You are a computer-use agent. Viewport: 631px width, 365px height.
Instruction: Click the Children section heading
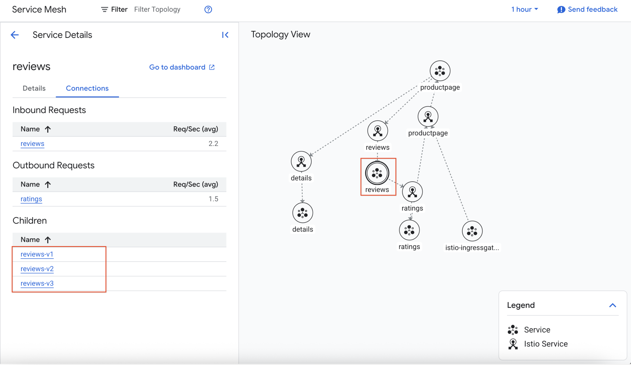[x=30, y=221]
